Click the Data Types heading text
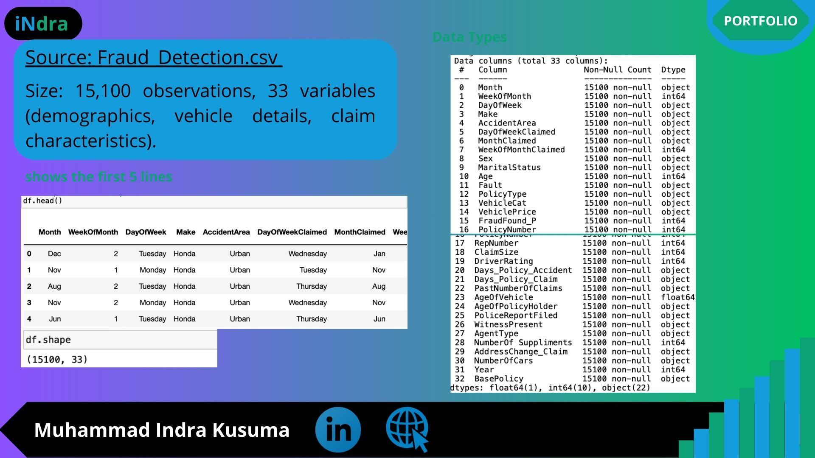Screen dimensions: 815x458 pyautogui.click(x=469, y=37)
